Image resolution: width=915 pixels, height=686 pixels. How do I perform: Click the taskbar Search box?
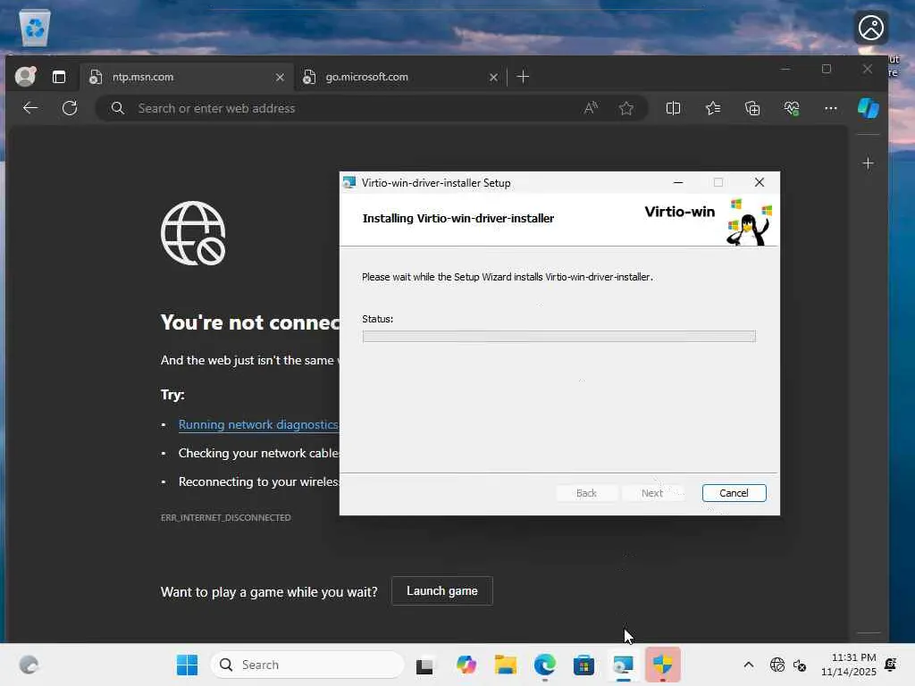coord(307,665)
